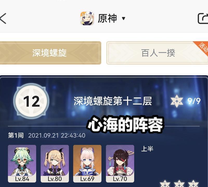This screenshot has height=187, width=208.
Task: Tap the back arrow icon
Action: [3, 18]
